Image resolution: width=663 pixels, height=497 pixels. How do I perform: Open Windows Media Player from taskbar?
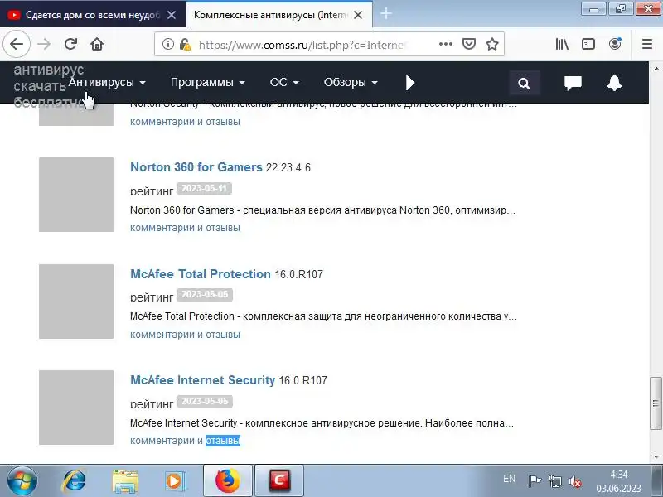175,481
